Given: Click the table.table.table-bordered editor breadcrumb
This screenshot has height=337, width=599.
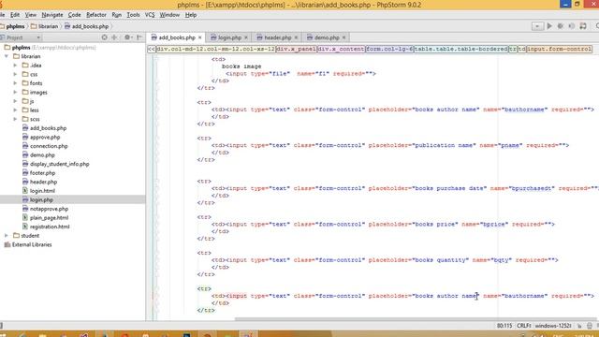Looking at the screenshot, I should point(460,49).
